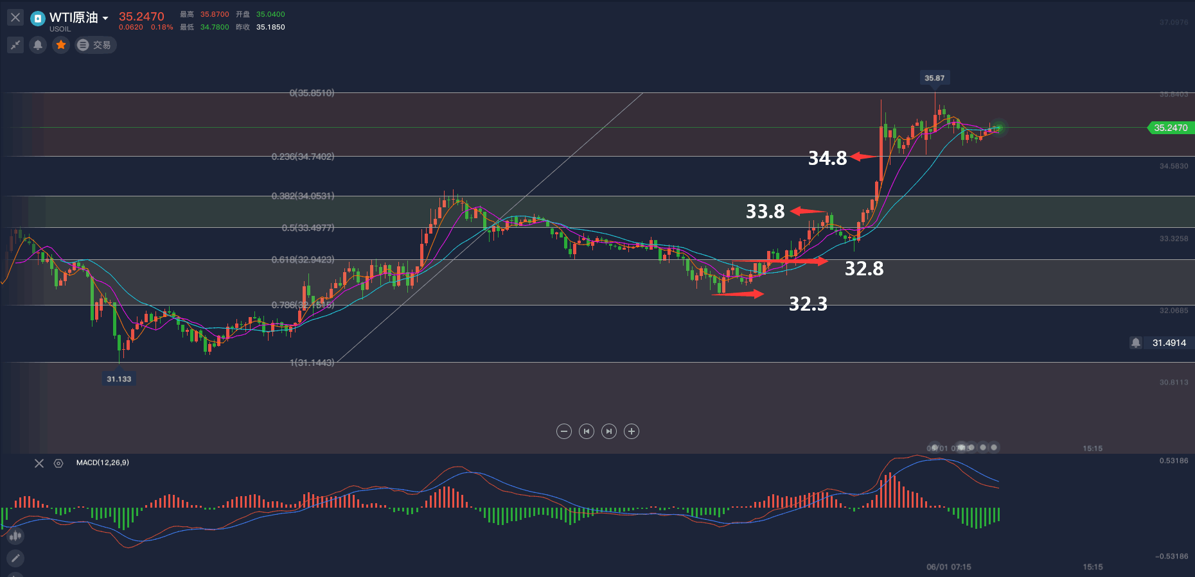Screen dimensions: 1195x577
Task: Collapse the chart with the shrink arrows icon
Action: [x=15, y=45]
